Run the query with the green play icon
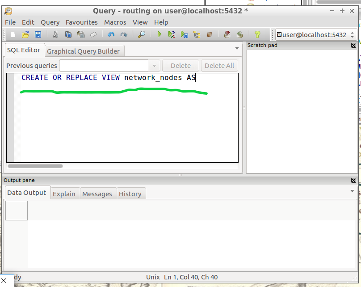The width and height of the screenshot is (361, 287). tap(159, 34)
